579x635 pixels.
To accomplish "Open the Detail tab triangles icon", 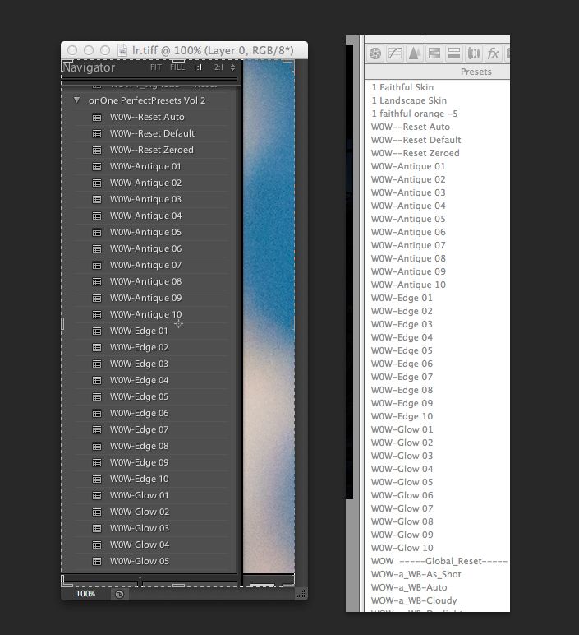I will [x=415, y=53].
